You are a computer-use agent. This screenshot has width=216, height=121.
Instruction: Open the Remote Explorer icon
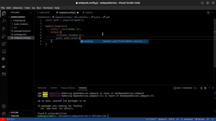4,51
